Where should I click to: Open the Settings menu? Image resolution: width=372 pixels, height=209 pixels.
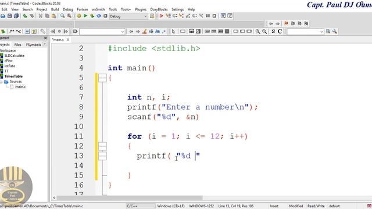pyautogui.click(x=177, y=9)
